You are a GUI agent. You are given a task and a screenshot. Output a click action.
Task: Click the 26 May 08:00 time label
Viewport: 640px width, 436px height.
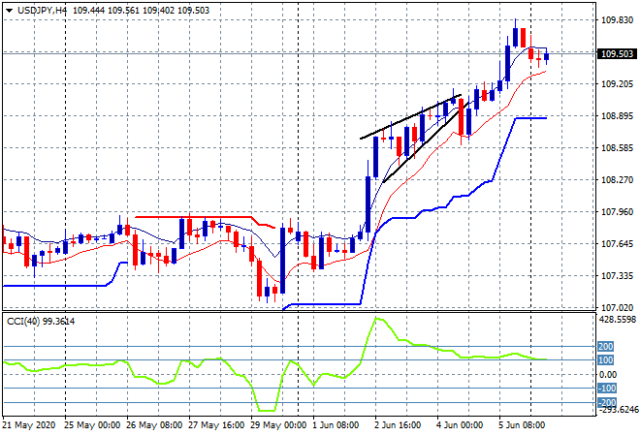154,425
